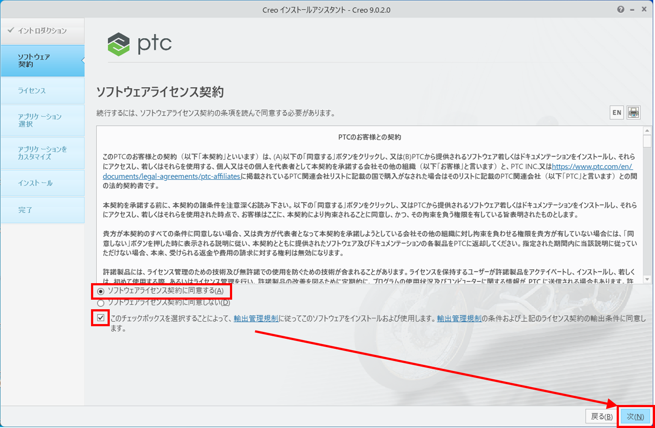This screenshot has height=428, width=655.
Task: Minimize the Creo install assistant window
Action: pos(632,10)
